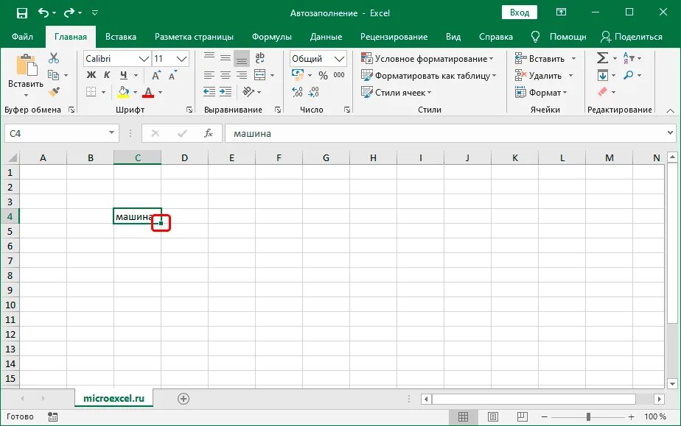
Task: Open Sort and Filter icon
Action: [x=629, y=58]
